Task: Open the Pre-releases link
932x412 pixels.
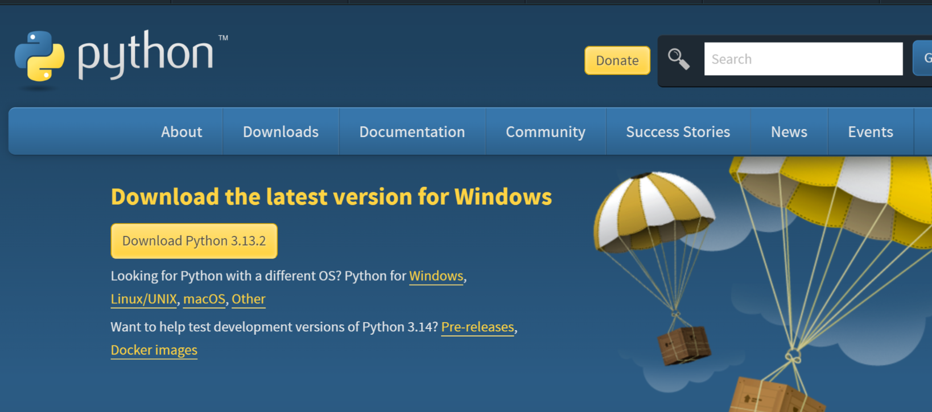Action: tap(477, 327)
